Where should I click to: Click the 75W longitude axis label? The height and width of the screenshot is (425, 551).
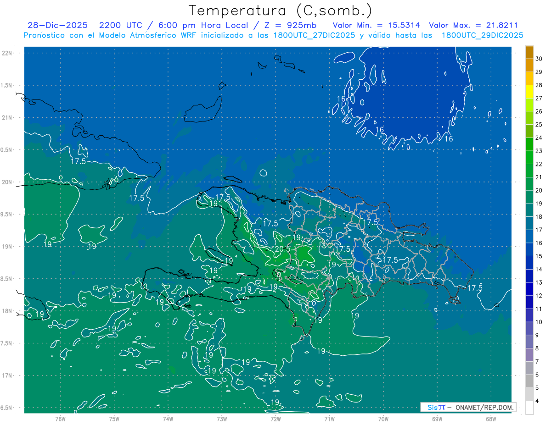click(114, 419)
